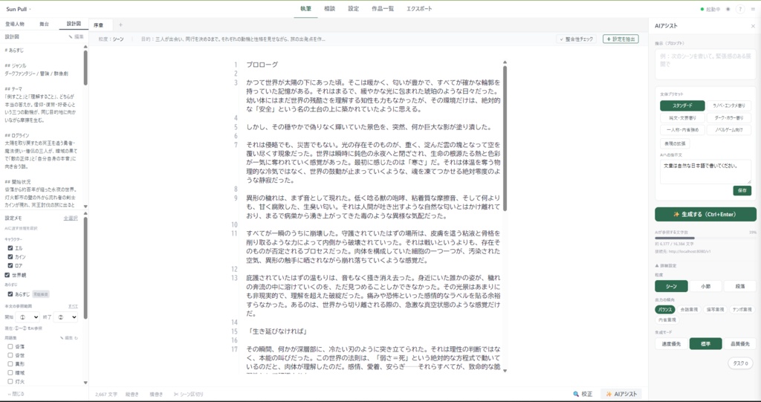Viewport: 761px width, 402px height.
Task: Click the シーン区切り scissors option
Action: point(189,395)
